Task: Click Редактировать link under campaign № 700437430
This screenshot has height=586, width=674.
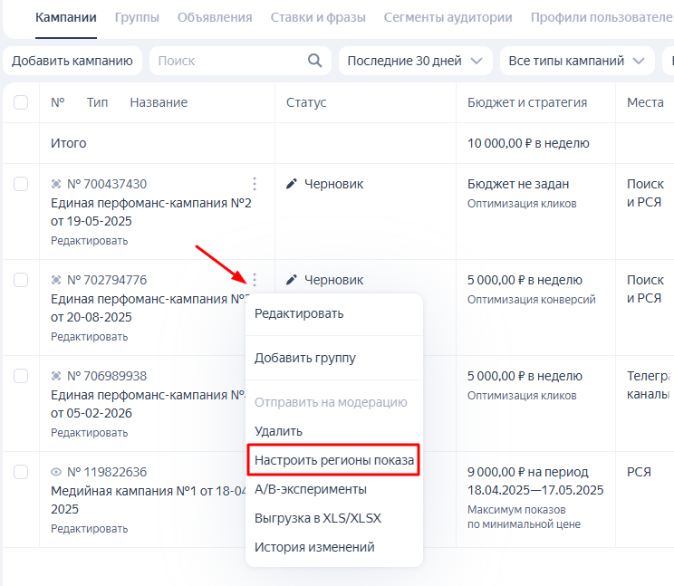Action: pyautogui.click(x=89, y=241)
